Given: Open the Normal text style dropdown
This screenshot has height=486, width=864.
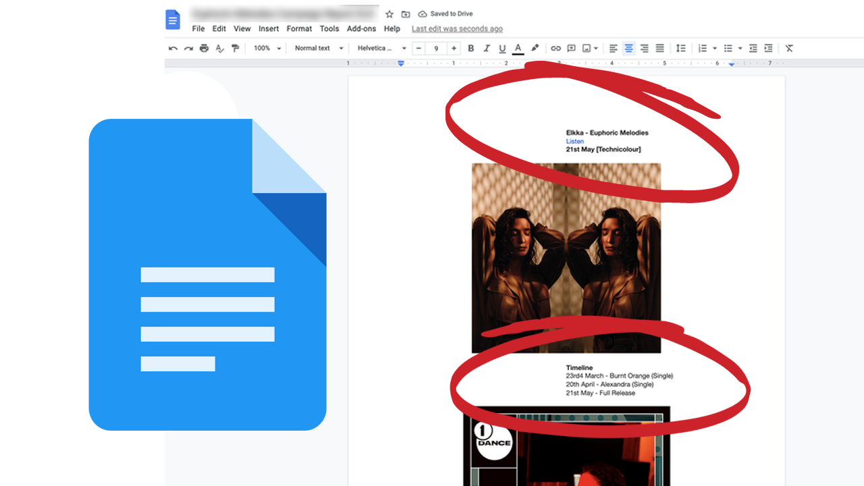Looking at the screenshot, I should (x=319, y=49).
